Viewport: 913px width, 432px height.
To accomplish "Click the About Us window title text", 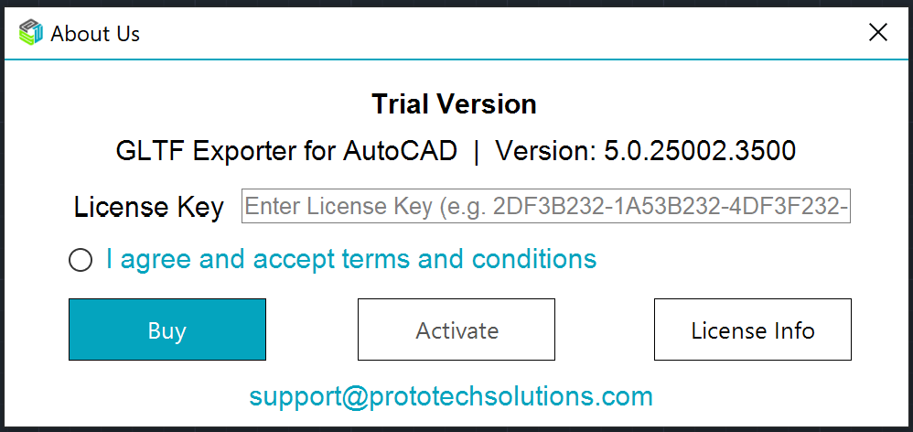I will pos(95,34).
